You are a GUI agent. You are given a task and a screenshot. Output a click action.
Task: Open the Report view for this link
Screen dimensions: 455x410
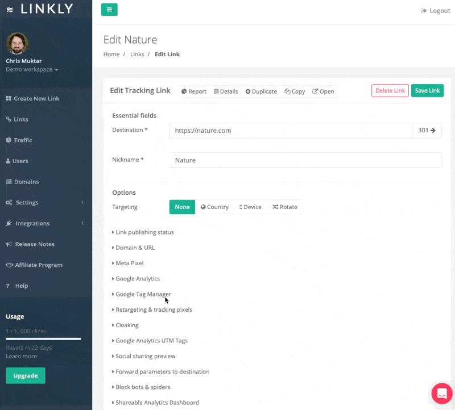click(x=194, y=91)
